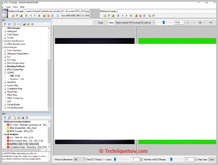Viewport: 218px width, 165px height.
Task: Save project with floppy icon in Project toolbar
Action: 23,118
